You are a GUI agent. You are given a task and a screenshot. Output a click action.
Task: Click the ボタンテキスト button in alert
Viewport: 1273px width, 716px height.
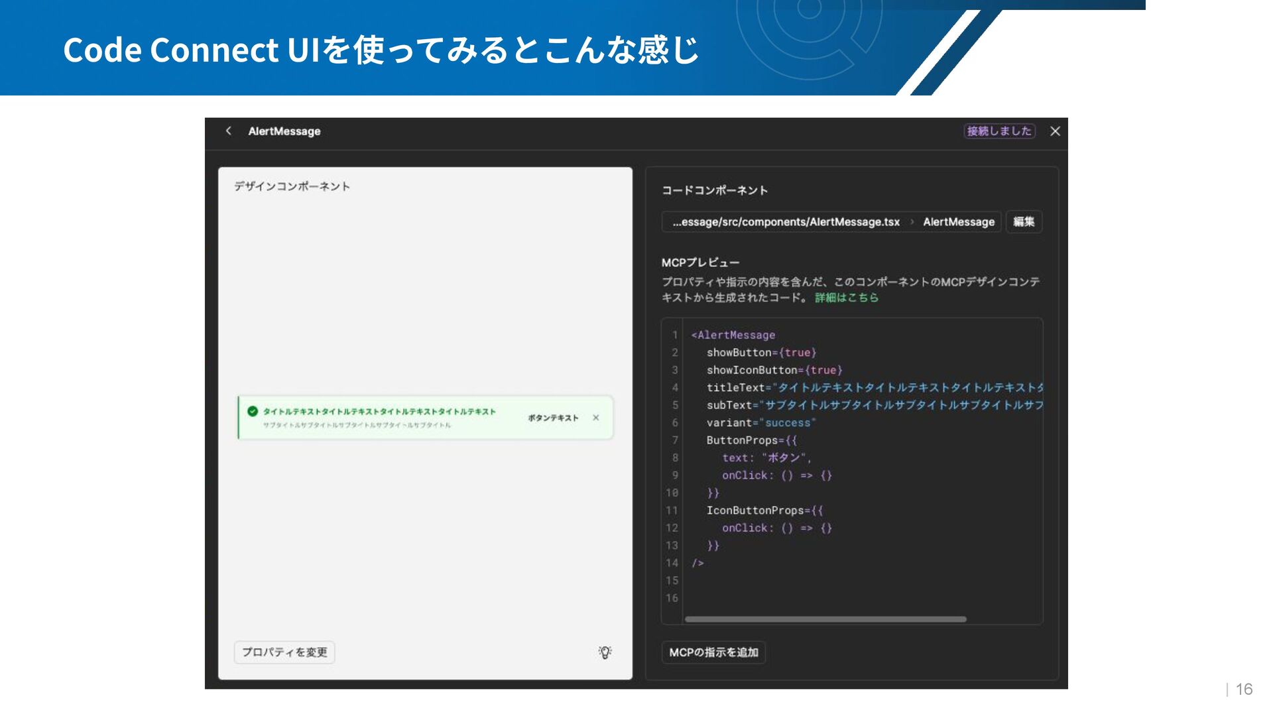point(553,418)
